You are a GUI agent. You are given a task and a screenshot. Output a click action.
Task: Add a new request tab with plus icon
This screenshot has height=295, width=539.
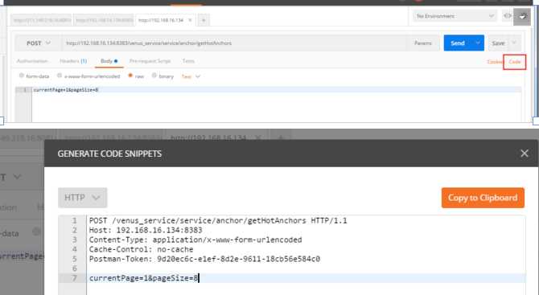(204, 20)
